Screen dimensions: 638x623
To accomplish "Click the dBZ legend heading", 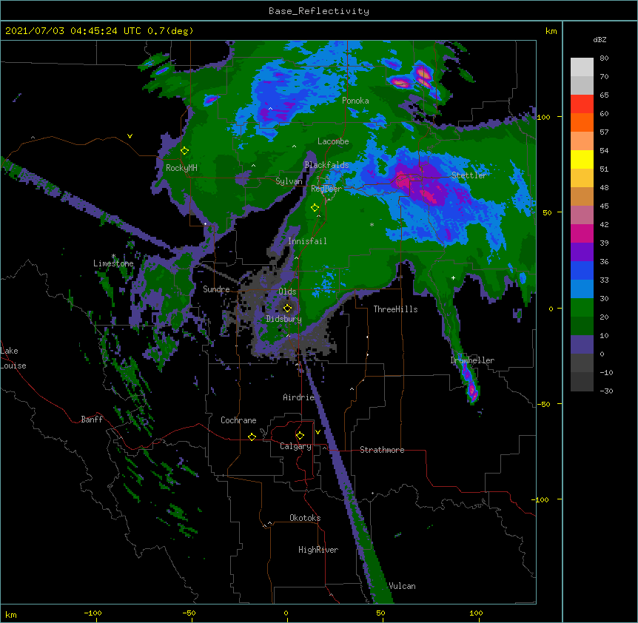I will tap(600, 40).
